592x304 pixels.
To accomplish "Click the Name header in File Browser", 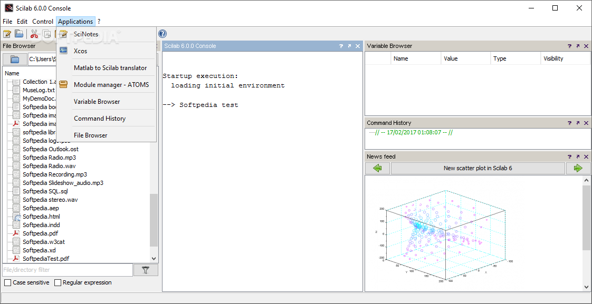I will [12, 73].
